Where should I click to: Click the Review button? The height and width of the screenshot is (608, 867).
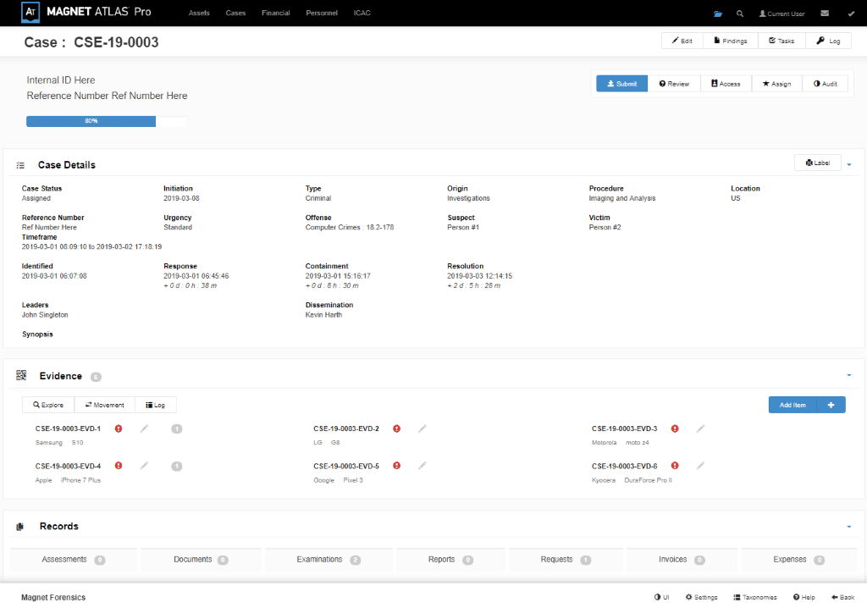click(674, 84)
